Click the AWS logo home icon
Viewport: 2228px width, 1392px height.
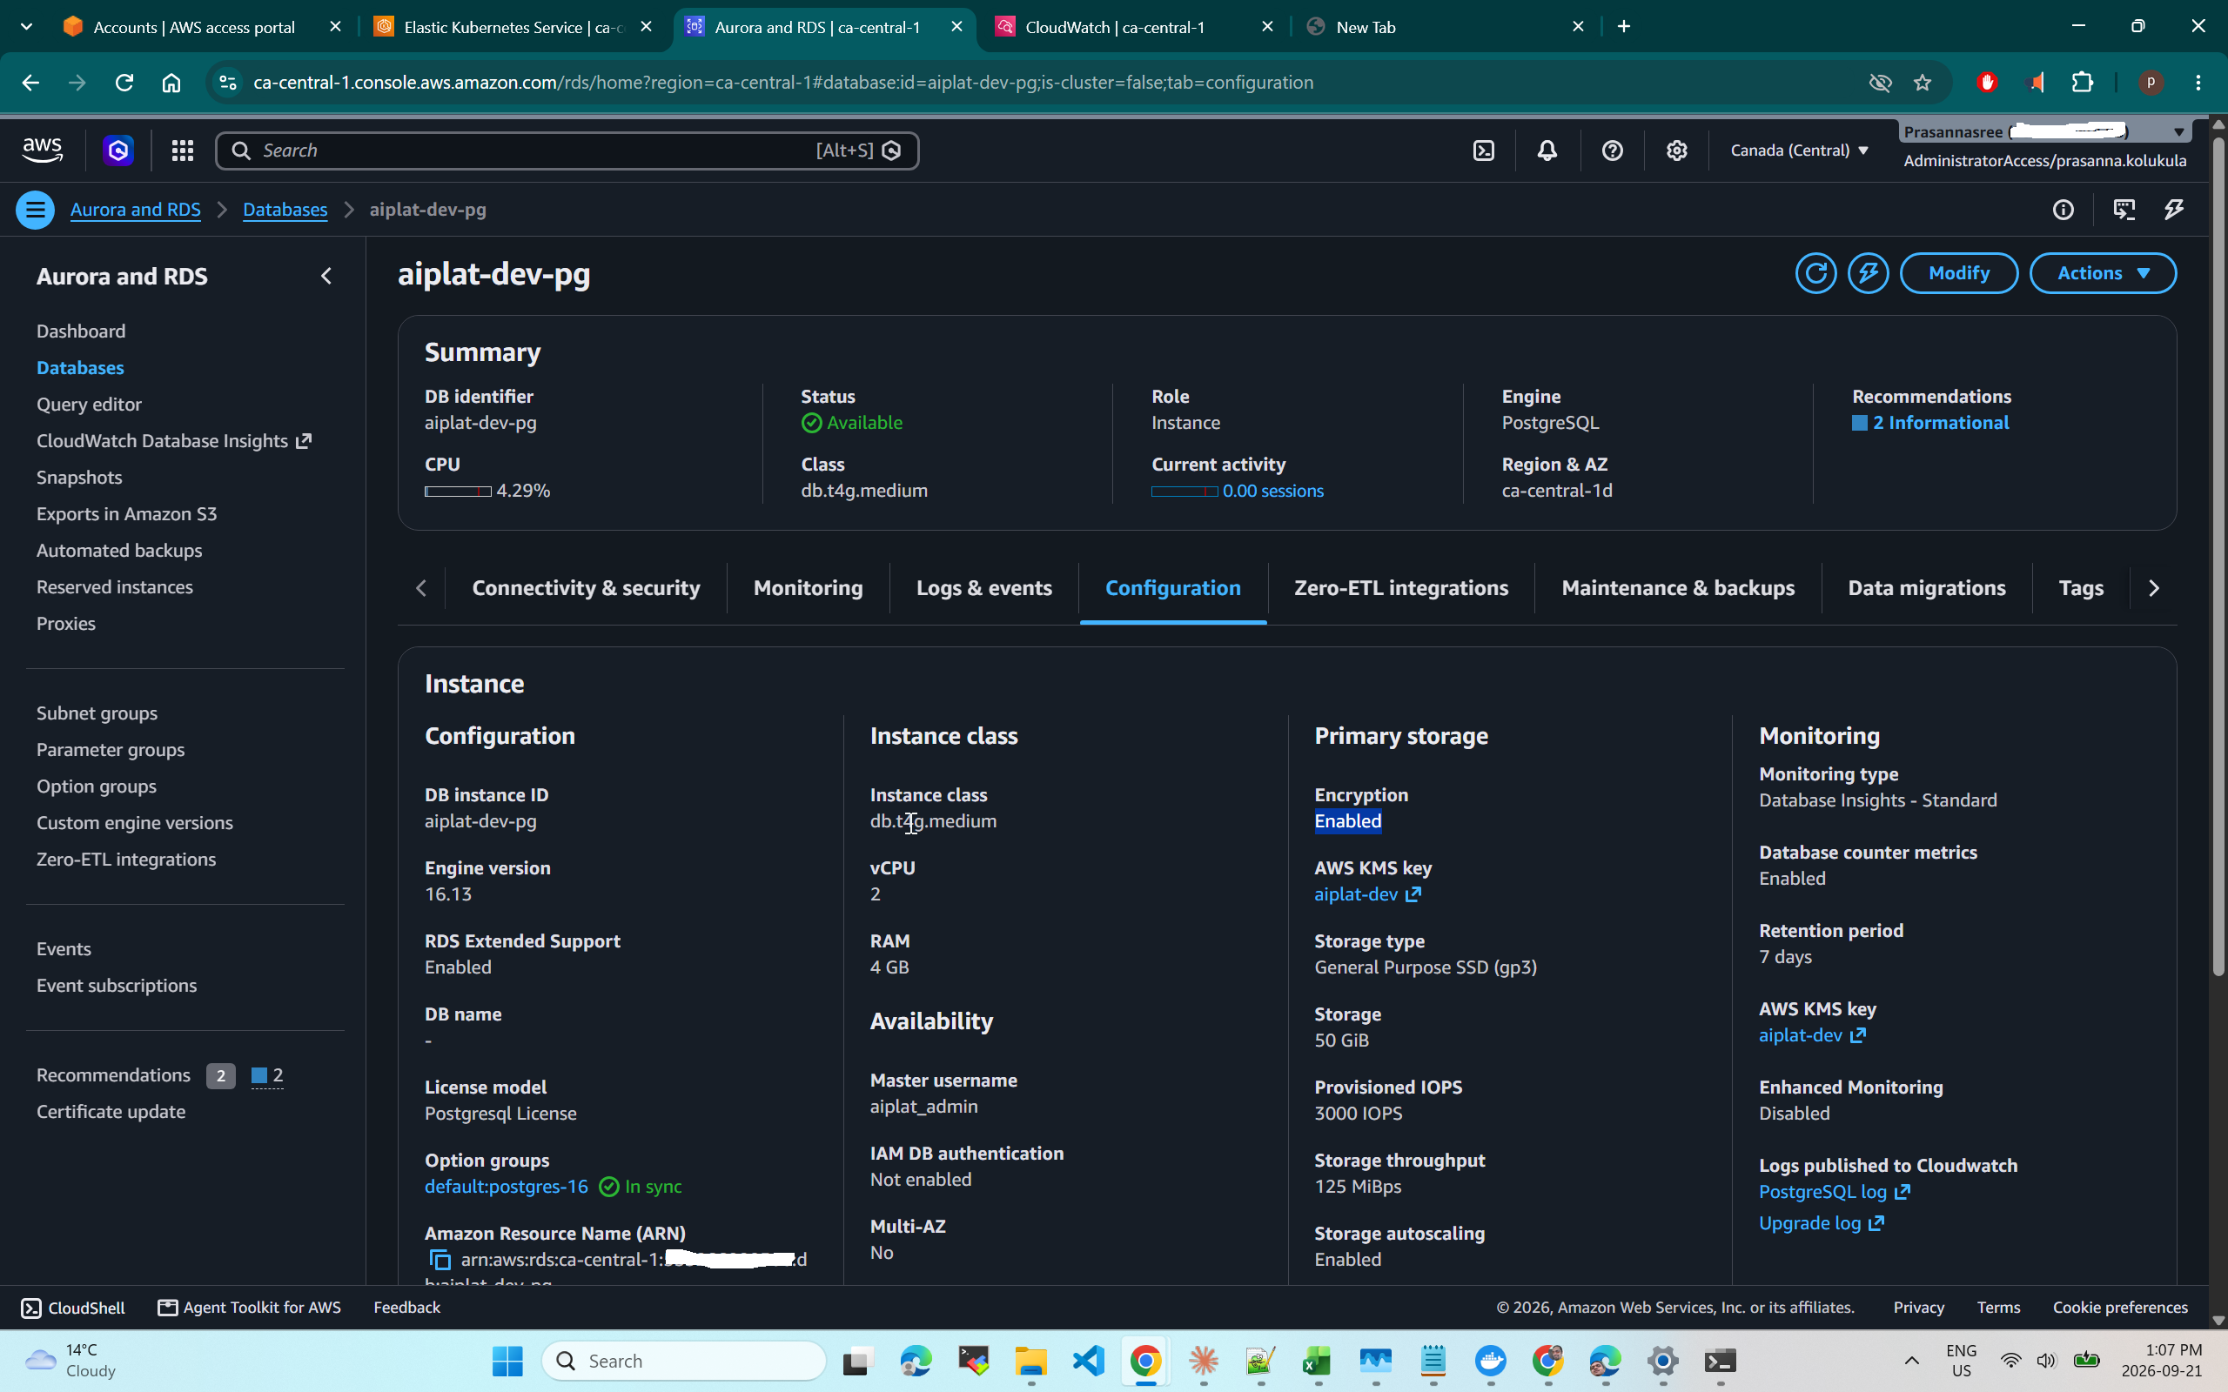click(x=43, y=150)
